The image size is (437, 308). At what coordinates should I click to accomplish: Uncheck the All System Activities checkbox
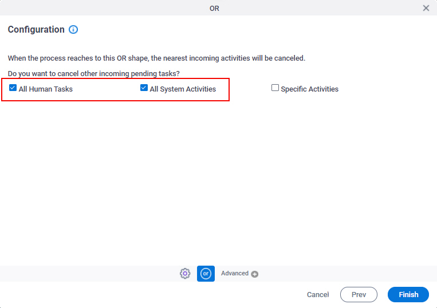(x=144, y=88)
